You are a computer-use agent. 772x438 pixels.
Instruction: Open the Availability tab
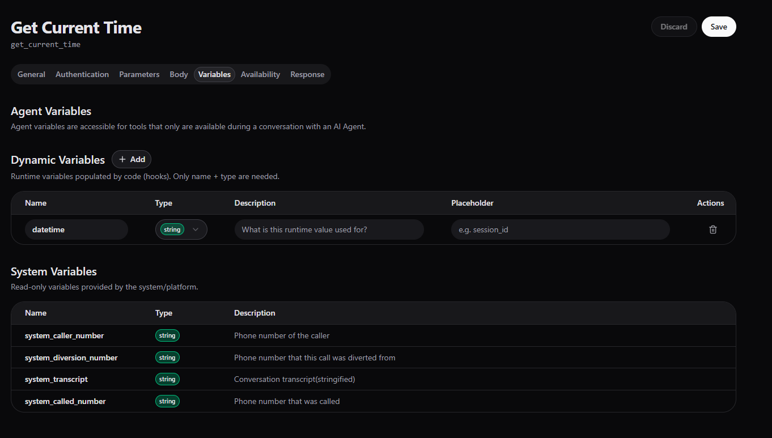pyautogui.click(x=260, y=74)
